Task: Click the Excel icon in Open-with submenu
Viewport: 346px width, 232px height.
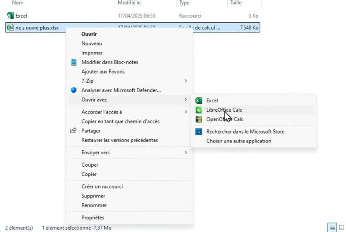Action: pos(199,100)
